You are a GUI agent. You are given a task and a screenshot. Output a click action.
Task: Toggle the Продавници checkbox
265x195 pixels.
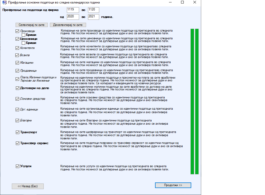17,71
